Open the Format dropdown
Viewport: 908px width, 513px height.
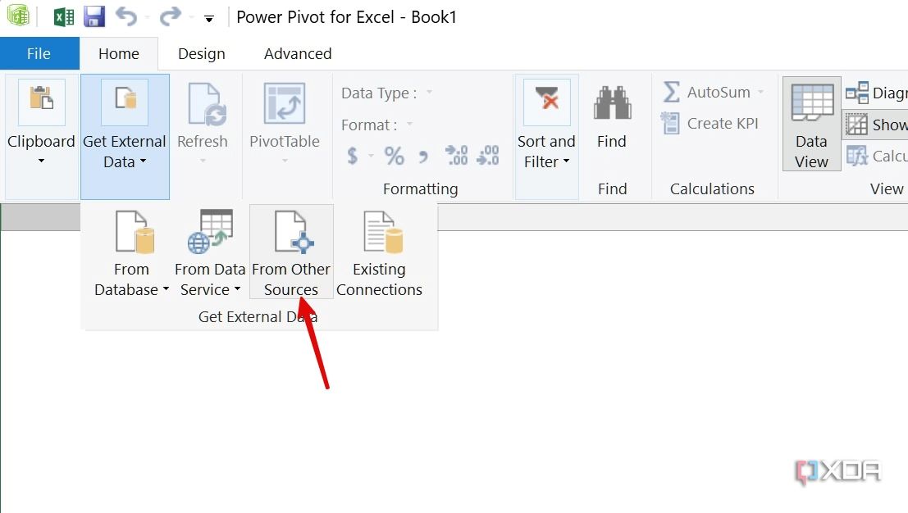coord(410,125)
